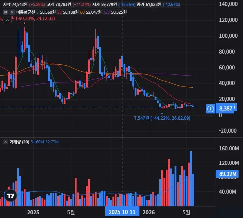Click the volume value 31.60M in legend
This screenshot has height=218, width=243.
tap(37, 142)
